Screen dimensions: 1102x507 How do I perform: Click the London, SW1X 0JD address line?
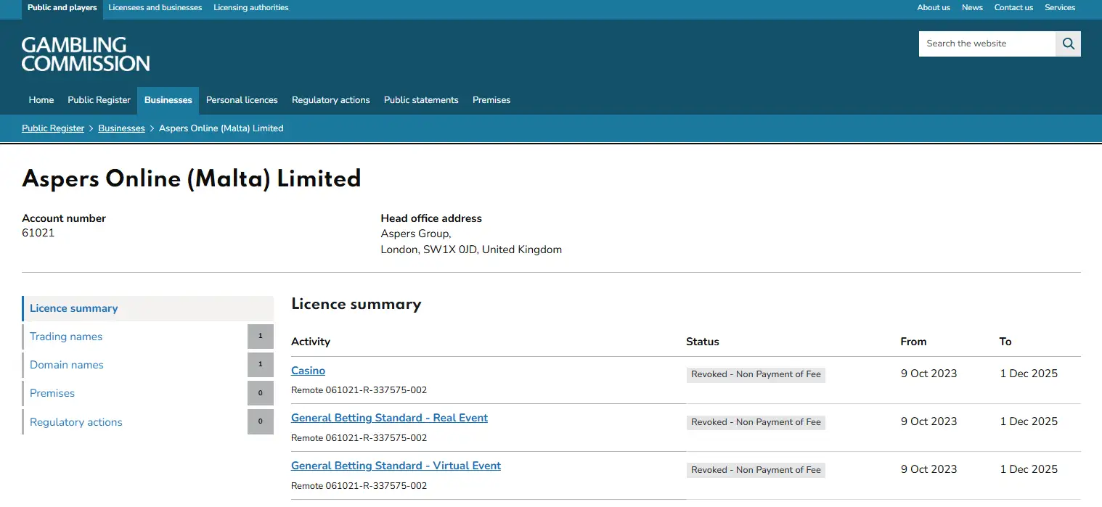(x=471, y=250)
